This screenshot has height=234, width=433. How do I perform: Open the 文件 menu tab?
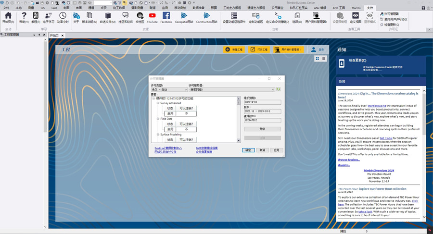[x=6, y=8]
